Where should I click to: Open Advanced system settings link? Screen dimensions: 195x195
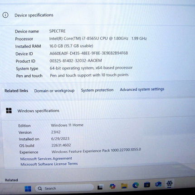[142, 89]
